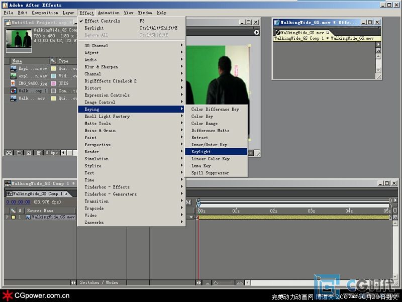Click the yellow label swatch of Expl...n.mov
Screen dimensions: 402x302
(x=53, y=68)
